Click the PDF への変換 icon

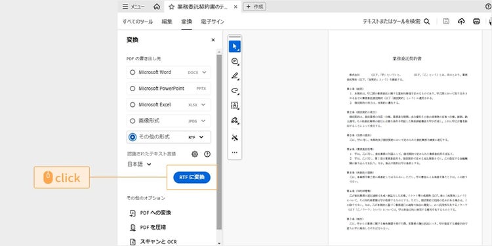tap(133, 213)
